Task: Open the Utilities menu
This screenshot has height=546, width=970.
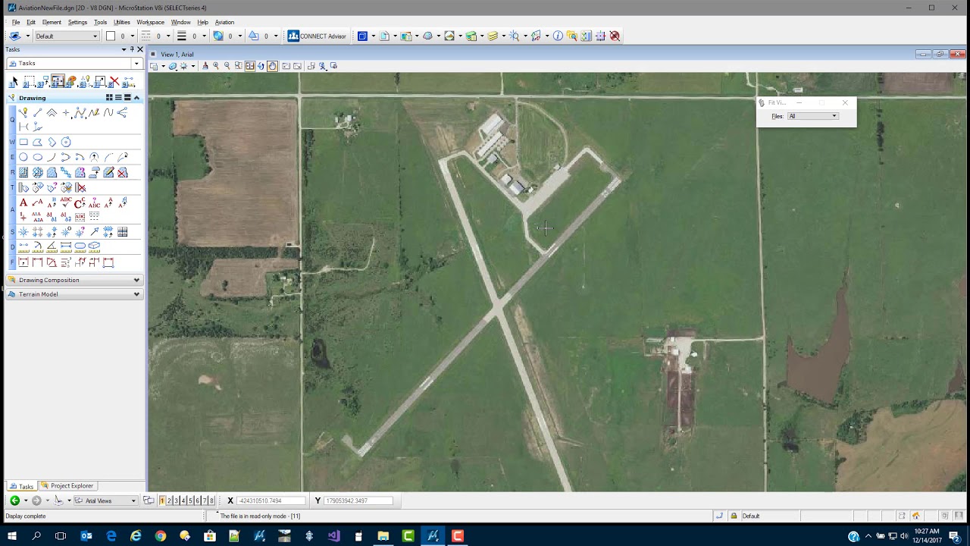Action: pyautogui.click(x=122, y=22)
